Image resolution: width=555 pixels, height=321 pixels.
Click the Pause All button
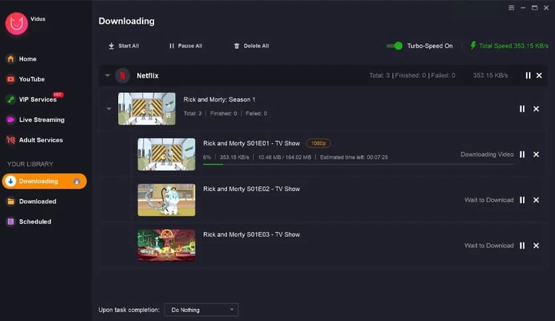[185, 46]
